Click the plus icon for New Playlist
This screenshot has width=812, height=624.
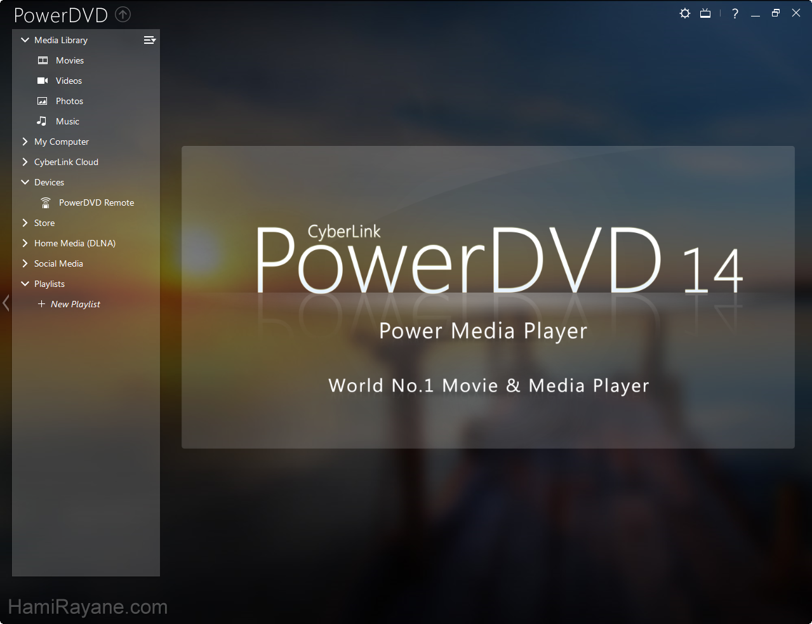pyautogui.click(x=42, y=304)
